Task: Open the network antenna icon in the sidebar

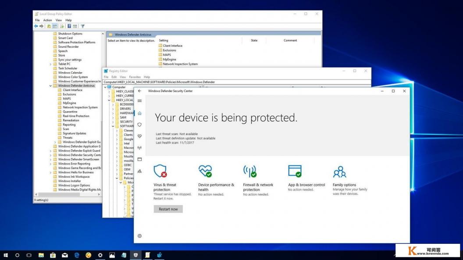Action: tap(140, 148)
